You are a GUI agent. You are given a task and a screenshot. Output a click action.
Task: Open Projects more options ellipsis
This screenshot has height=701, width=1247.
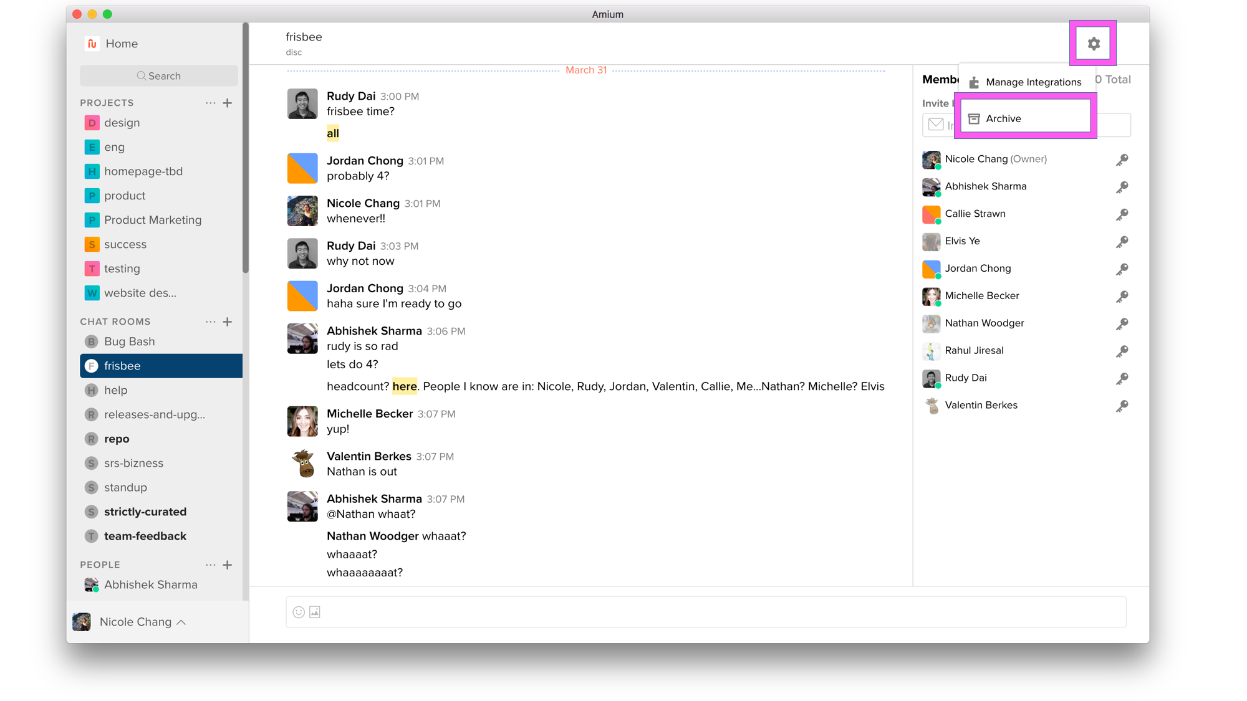(x=211, y=103)
